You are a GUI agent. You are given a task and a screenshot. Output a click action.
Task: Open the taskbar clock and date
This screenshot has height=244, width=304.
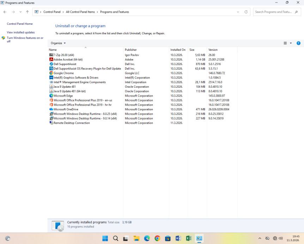click(293, 238)
